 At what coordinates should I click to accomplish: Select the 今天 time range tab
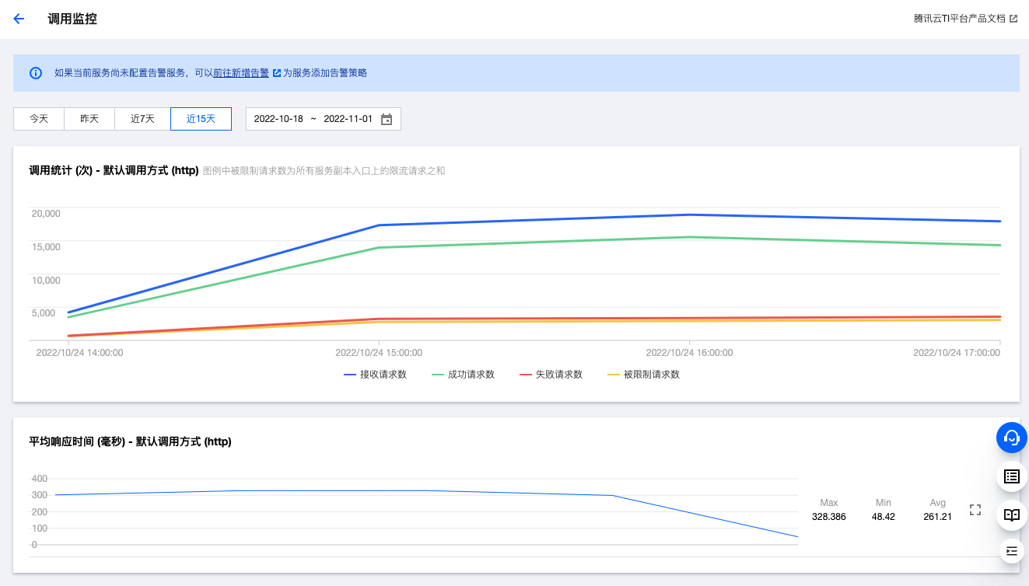point(39,119)
